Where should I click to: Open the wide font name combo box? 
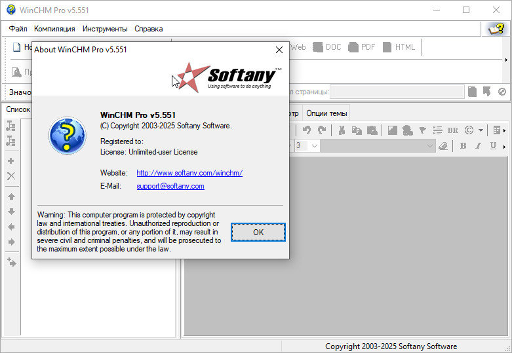[378, 145]
